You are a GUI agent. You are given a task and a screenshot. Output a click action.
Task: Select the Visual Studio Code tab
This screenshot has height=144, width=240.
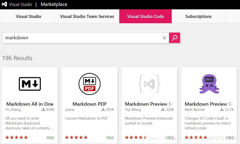click(145, 16)
